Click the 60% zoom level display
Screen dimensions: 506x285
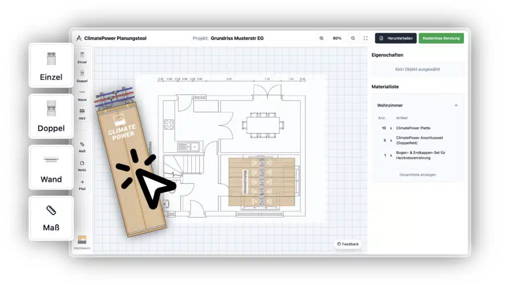click(337, 38)
